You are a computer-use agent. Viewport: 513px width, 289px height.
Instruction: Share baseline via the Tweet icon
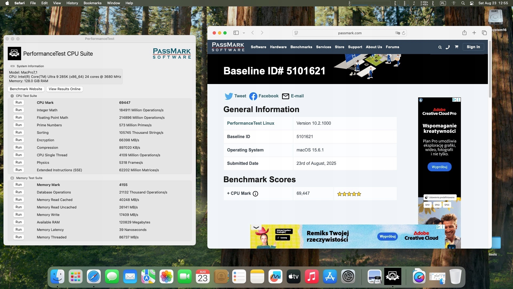point(229,96)
